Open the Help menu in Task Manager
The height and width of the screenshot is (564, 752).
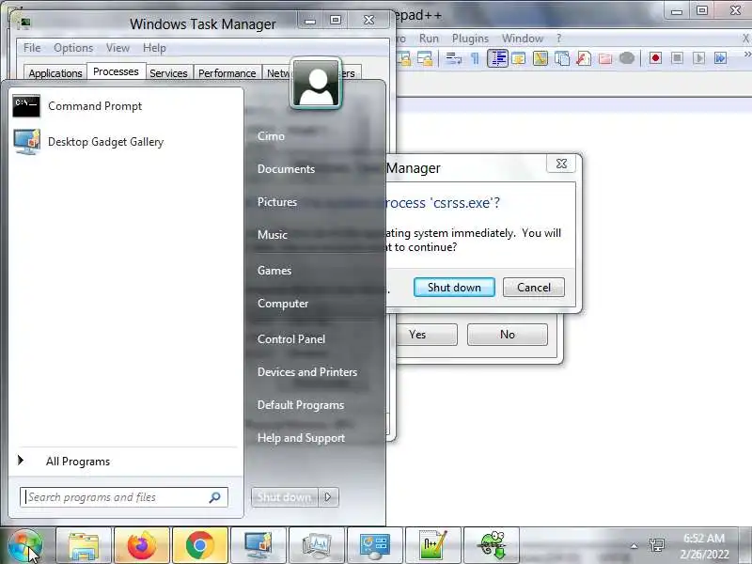click(x=154, y=48)
